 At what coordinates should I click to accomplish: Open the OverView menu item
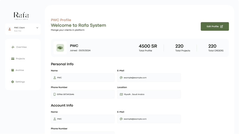(21, 47)
